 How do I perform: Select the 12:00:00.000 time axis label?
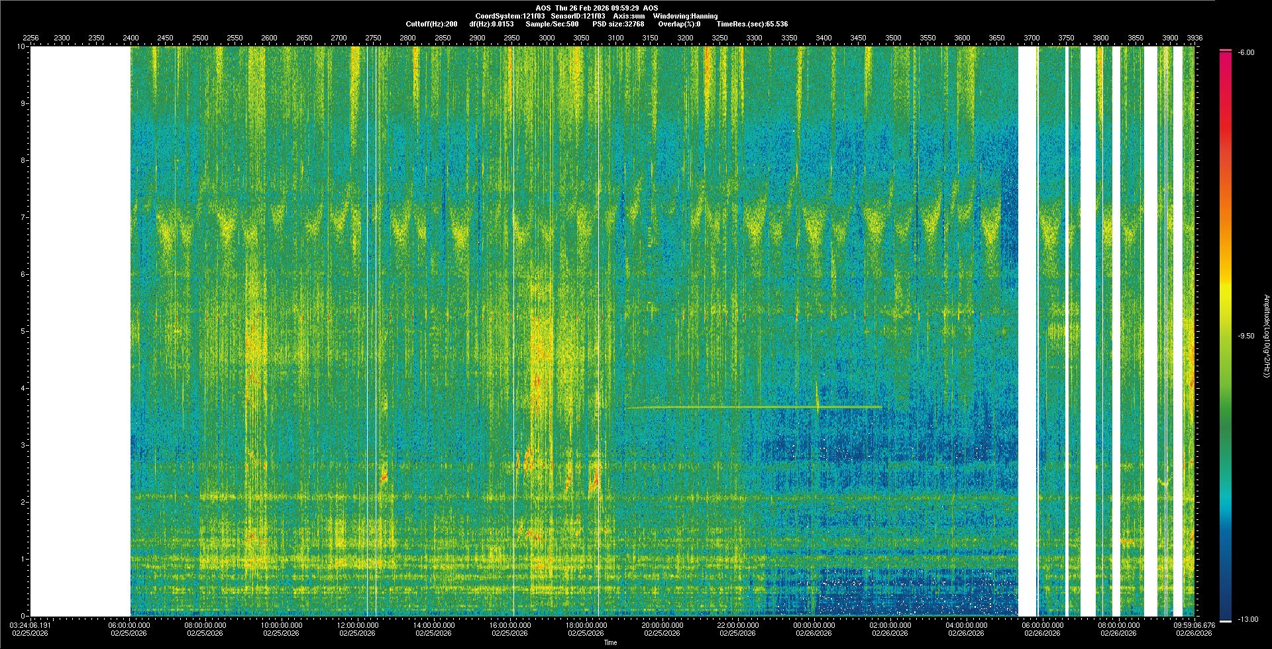coord(358,625)
